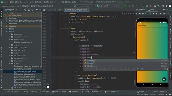Image resolution: width=172 pixels, height=96 pixels.
Task: Stop the running app with red square
Action: click(150, 6)
